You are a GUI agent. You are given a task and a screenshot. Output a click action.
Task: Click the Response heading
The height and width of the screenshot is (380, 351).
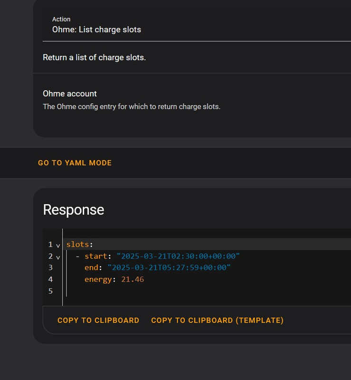pyautogui.click(x=74, y=209)
